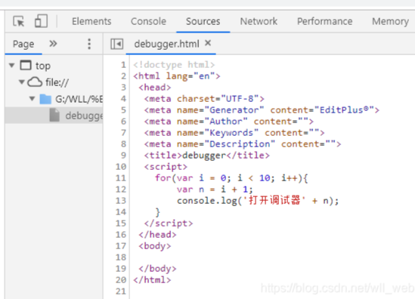
Task: Click the opening '<head>' tag on line 3
Action: (x=155, y=88)
